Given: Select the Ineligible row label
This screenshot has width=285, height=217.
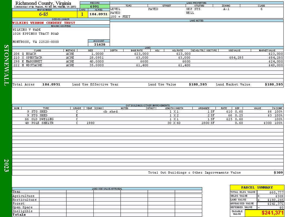Looking at the screenshot, I should [x=22, y=211].
